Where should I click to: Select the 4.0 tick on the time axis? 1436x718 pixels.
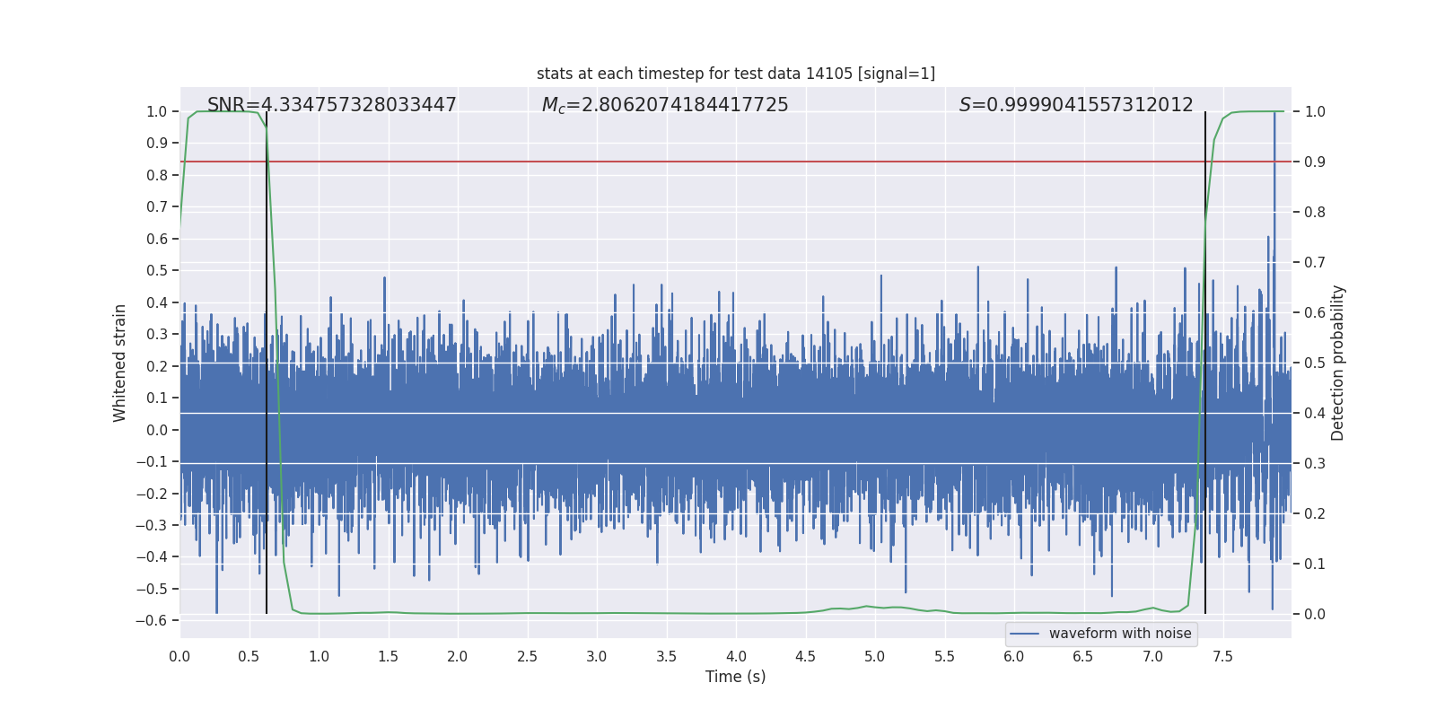pyautogui.click(x=736, y=656)
